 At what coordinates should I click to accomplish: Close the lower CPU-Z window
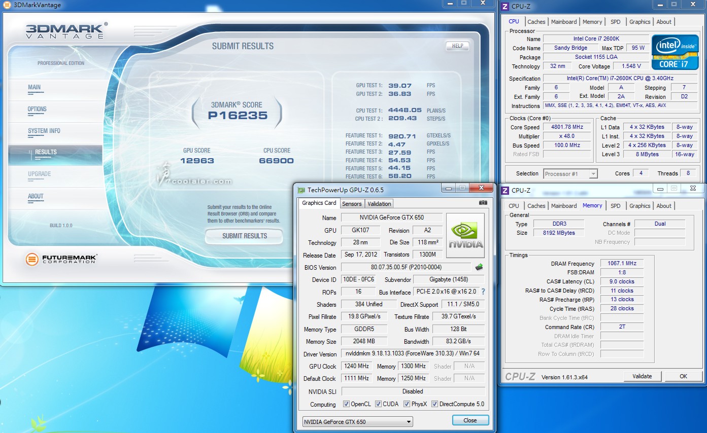click(x=693, y=188)
